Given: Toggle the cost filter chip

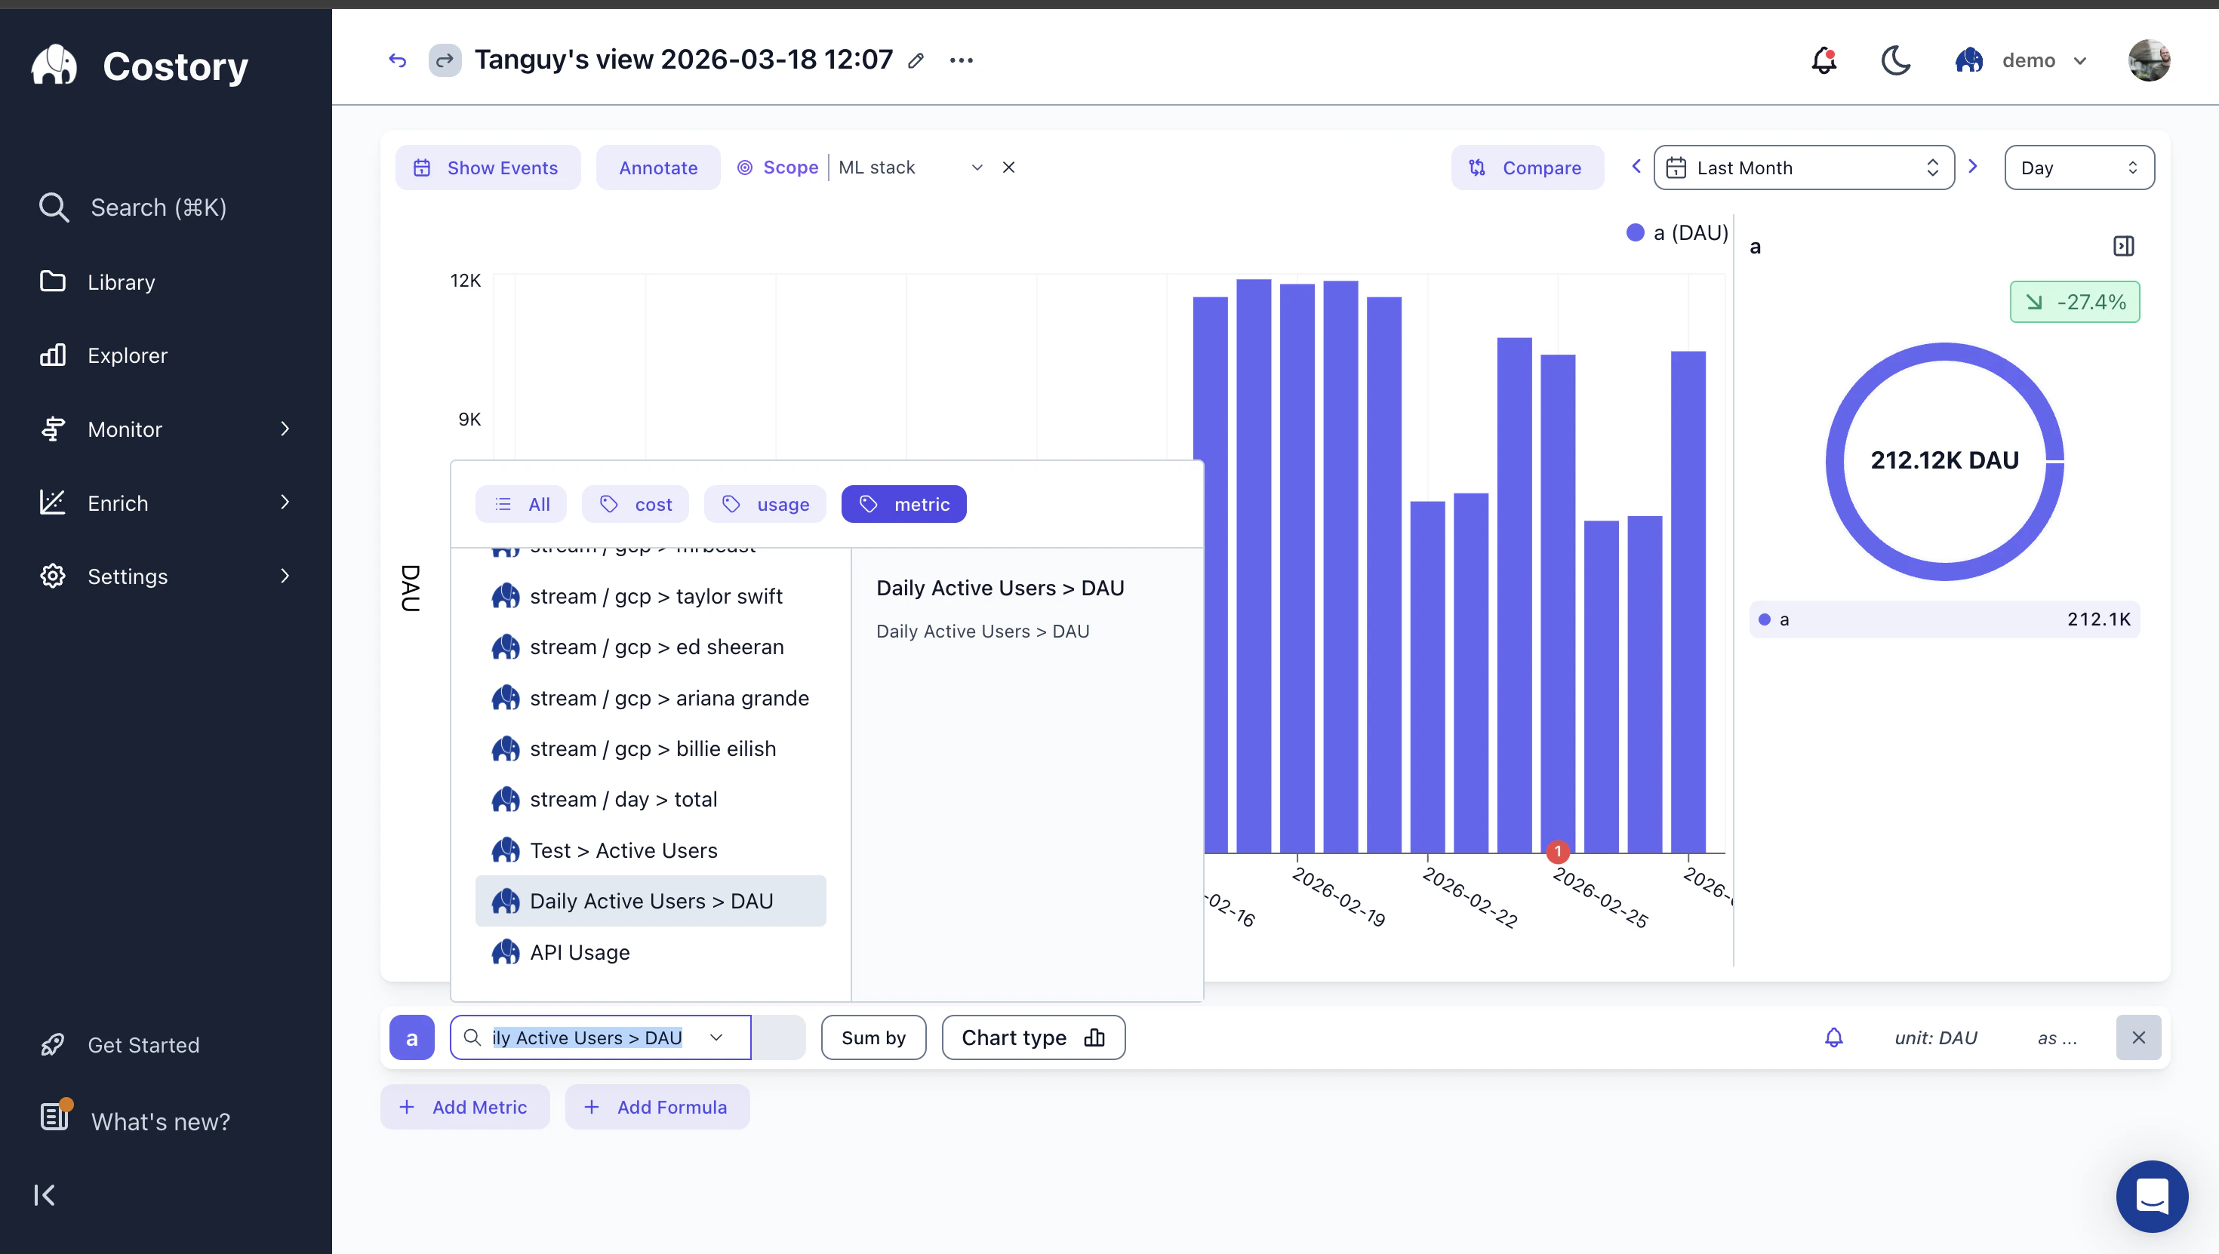Looking at the screenshot, I should coord(635,504).
